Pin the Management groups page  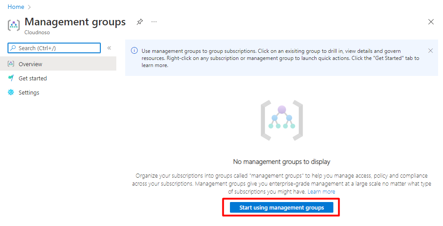(140, 22)
